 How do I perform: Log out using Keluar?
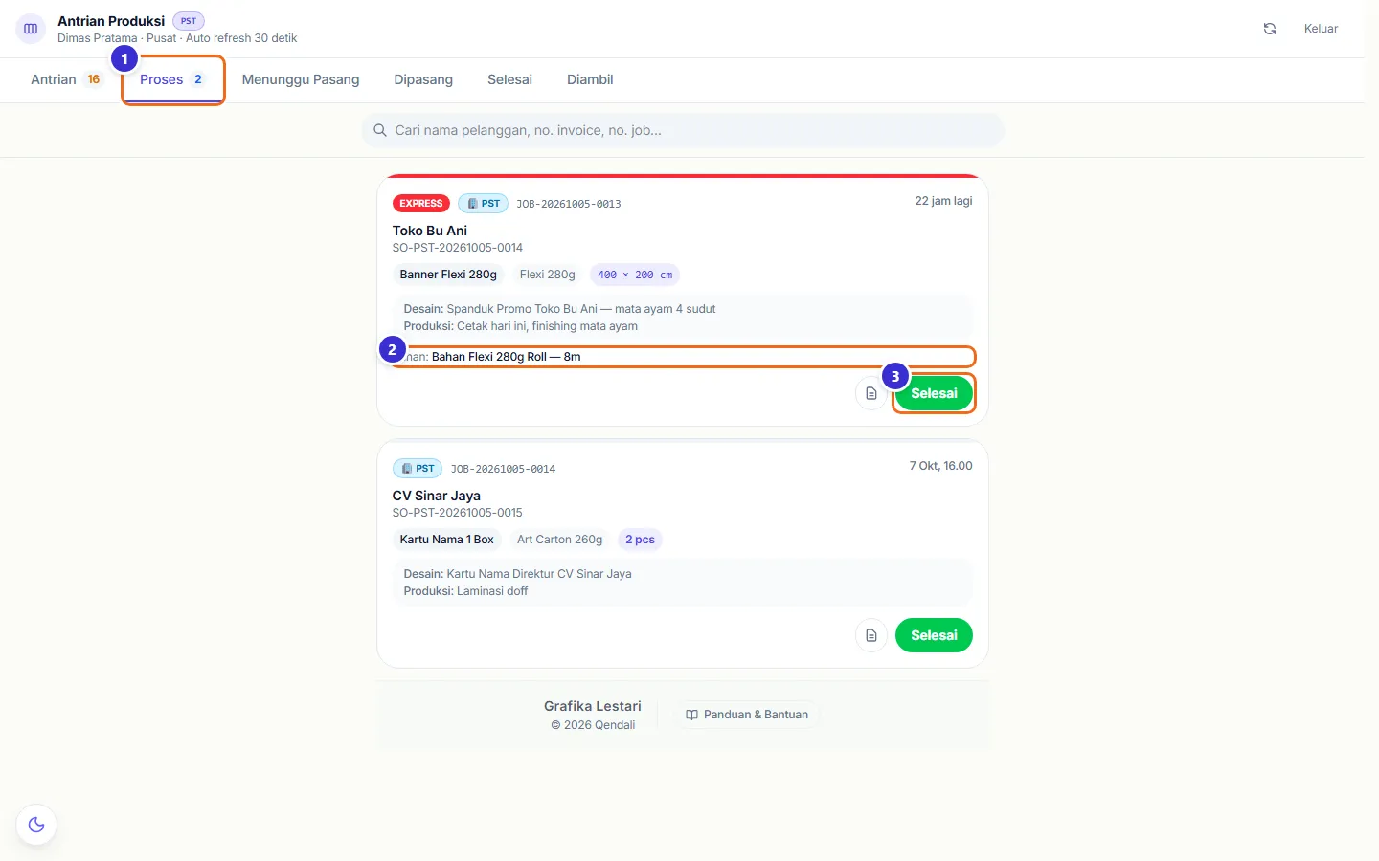(x=1321, y=29)
